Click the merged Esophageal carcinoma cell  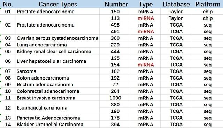[x=57, y=108]
